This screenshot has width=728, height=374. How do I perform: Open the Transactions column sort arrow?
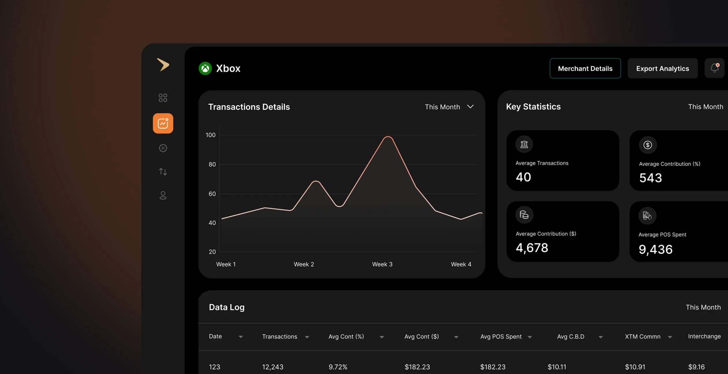pos(307,337)
